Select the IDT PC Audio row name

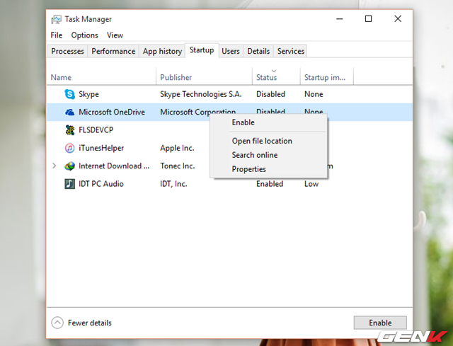[x=101, y=184]
